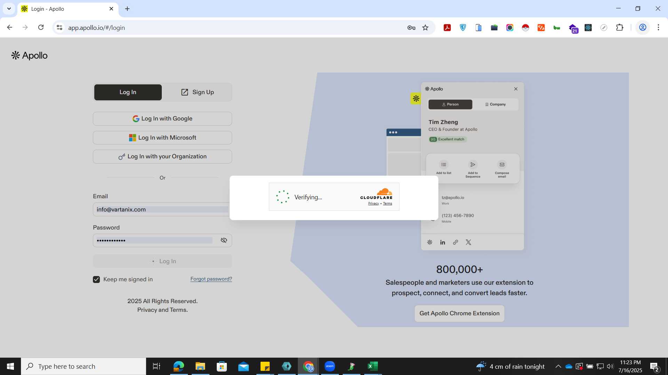Viewport: 668px width, 375px height.
Task: Open Windows Start menu
Action: 10,366
